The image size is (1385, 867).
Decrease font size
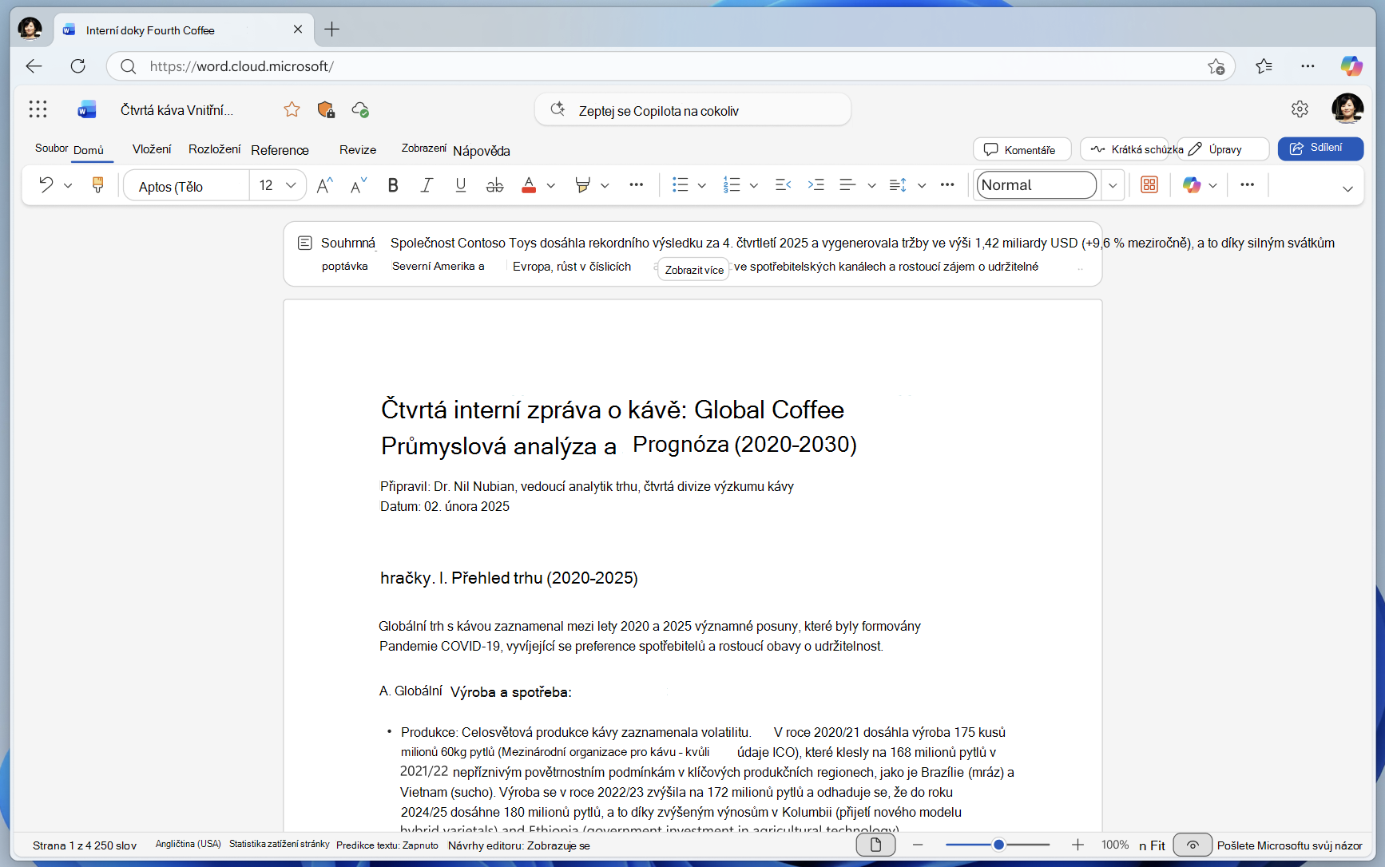pyautogui.click(x=359, y=185)
